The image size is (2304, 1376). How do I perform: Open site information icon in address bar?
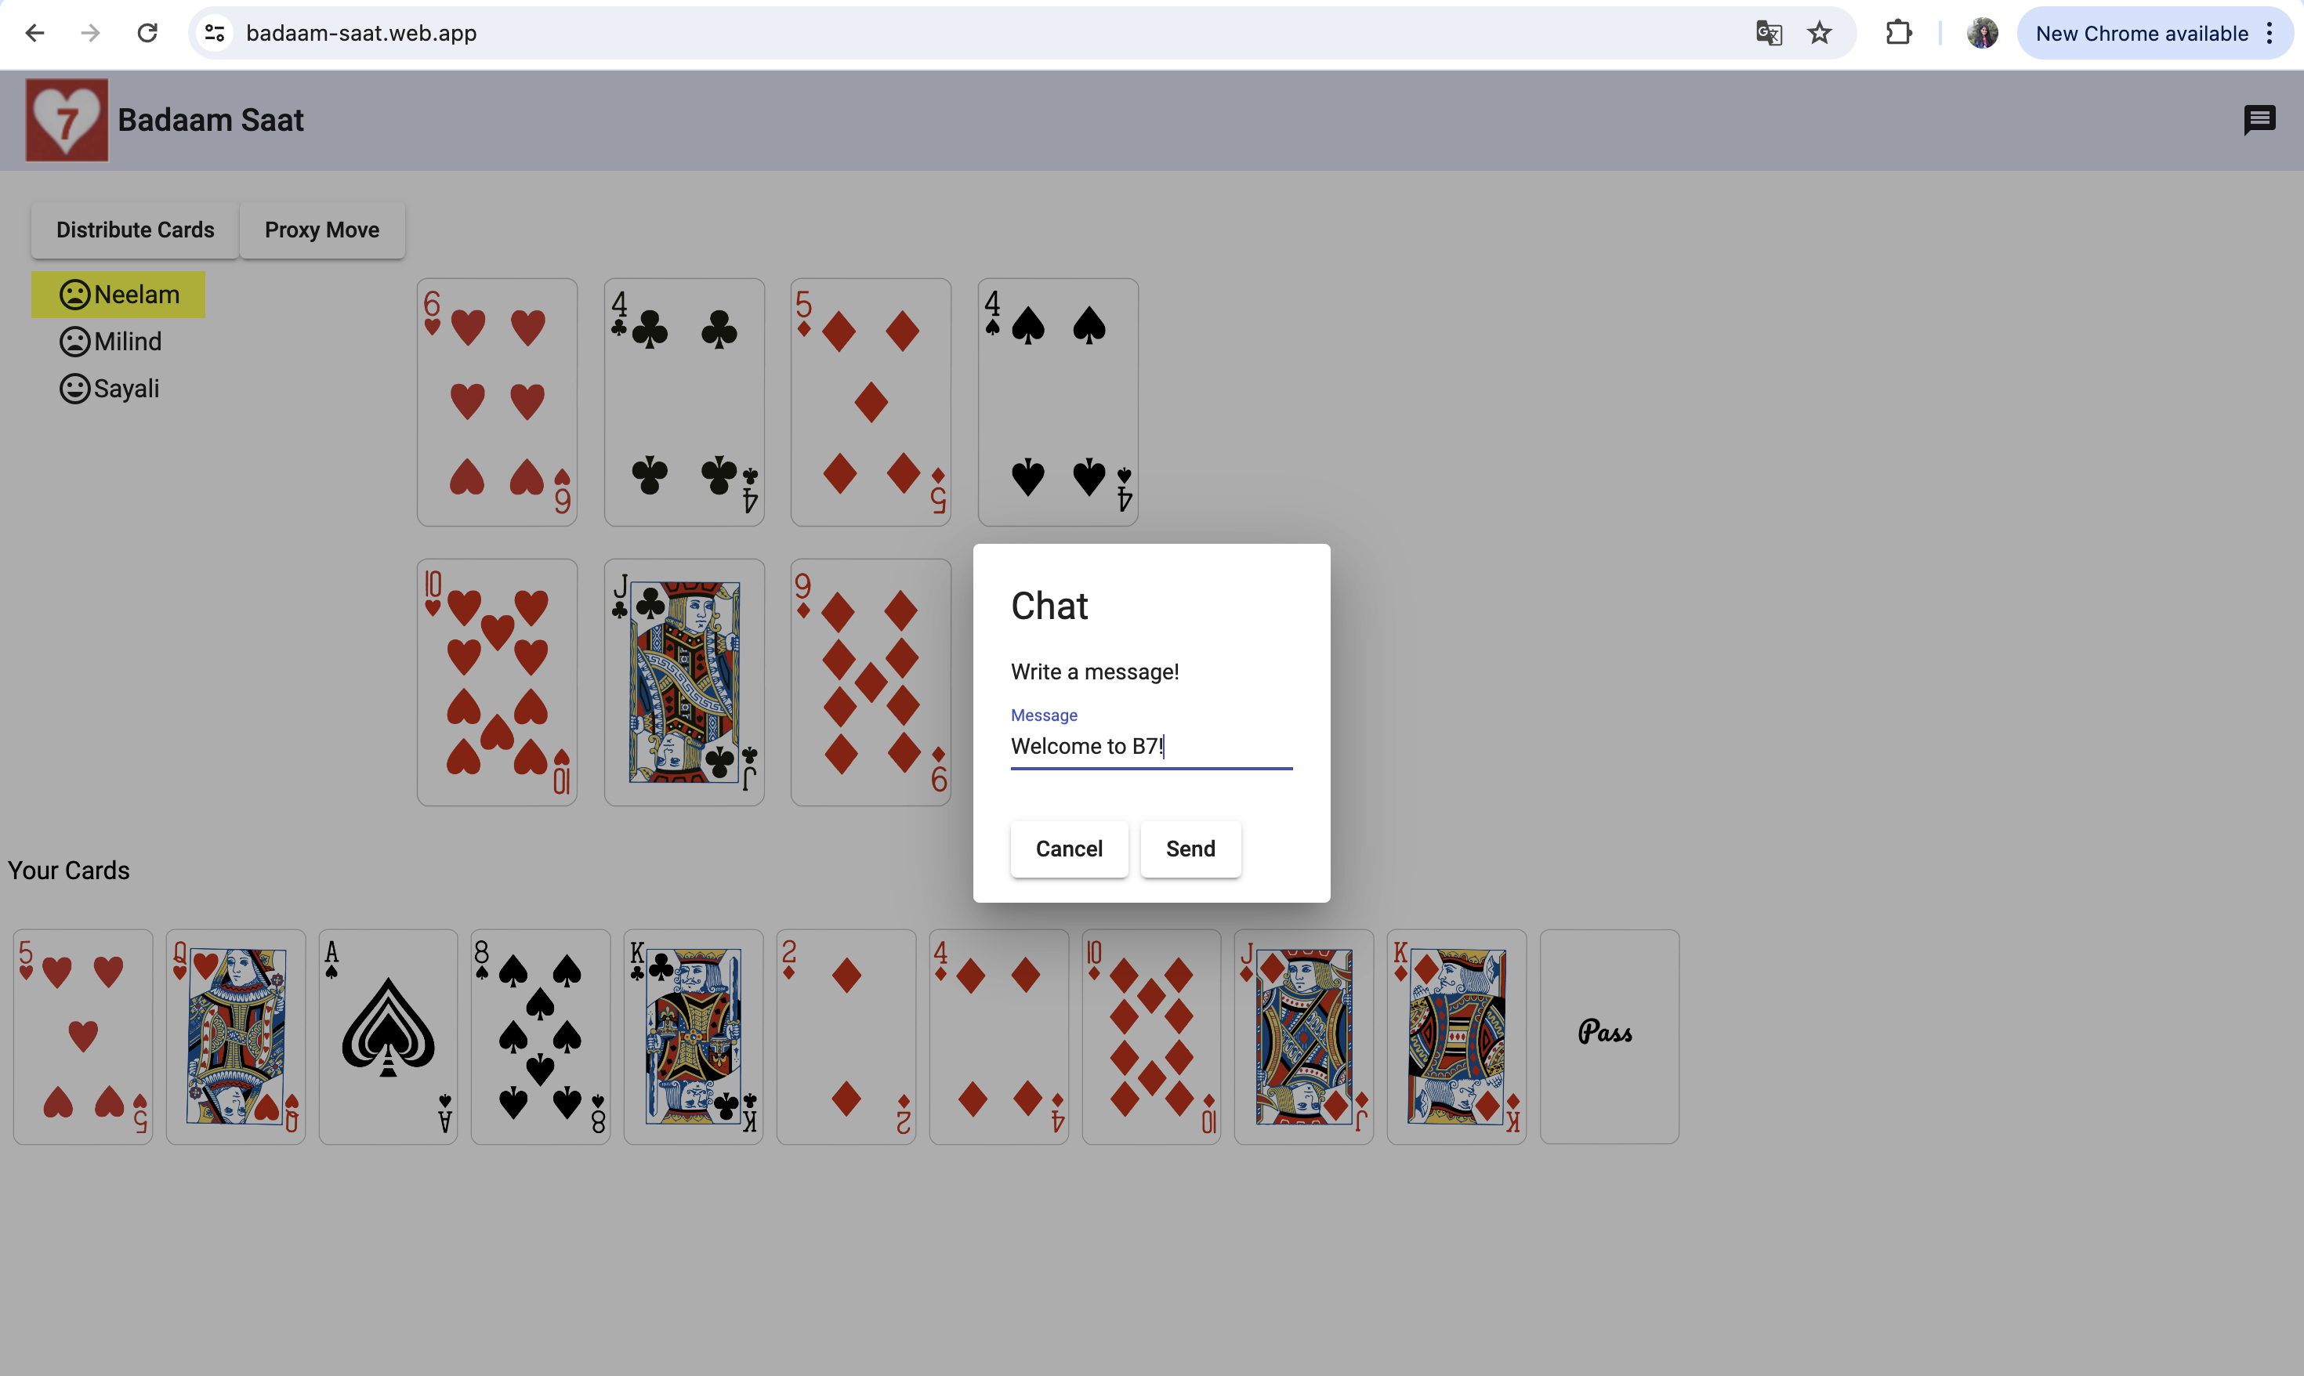[215, 34]
